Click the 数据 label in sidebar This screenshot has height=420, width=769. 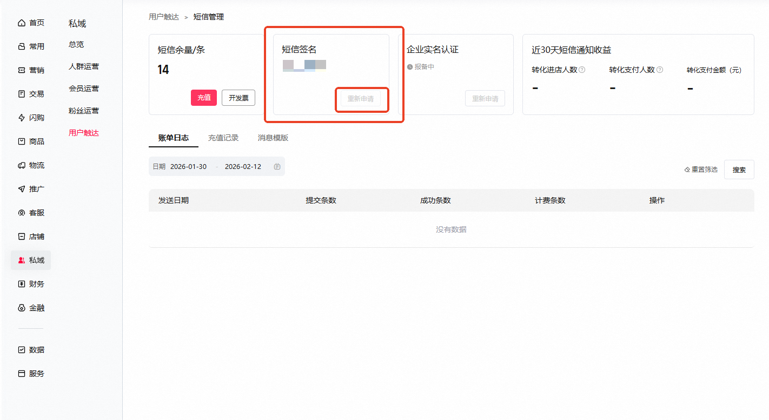coord(37,350)
